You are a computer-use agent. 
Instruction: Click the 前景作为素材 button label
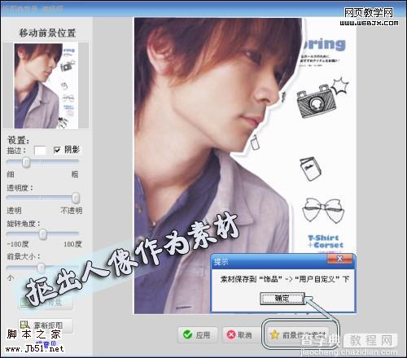(x=304, y=335)
